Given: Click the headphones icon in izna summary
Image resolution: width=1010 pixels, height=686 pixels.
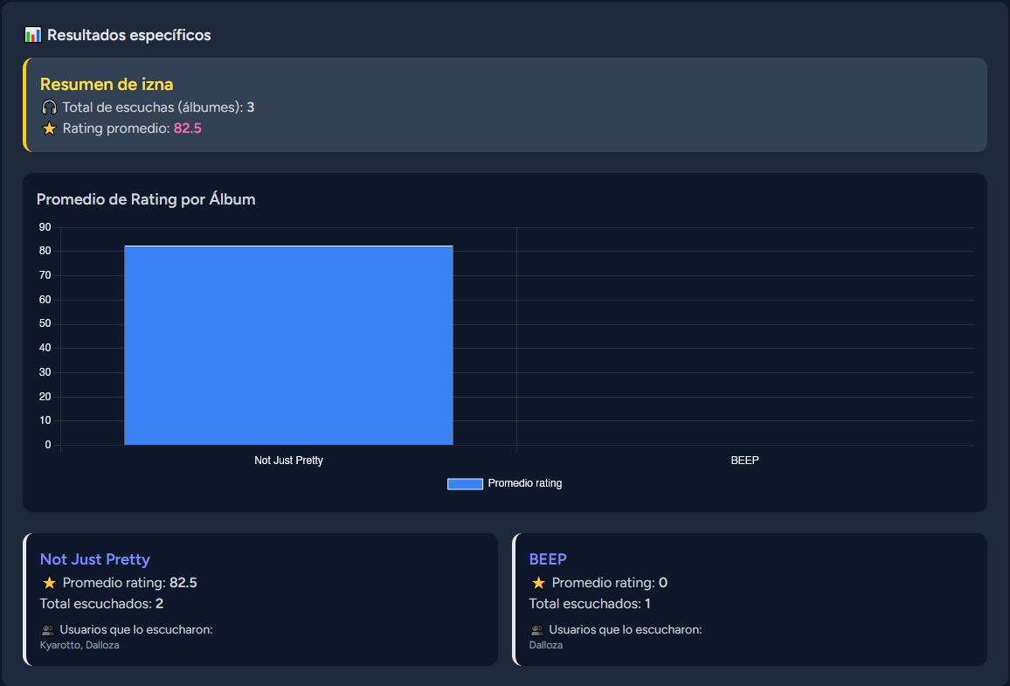Looking at the screenshot, I should (49, 107).
